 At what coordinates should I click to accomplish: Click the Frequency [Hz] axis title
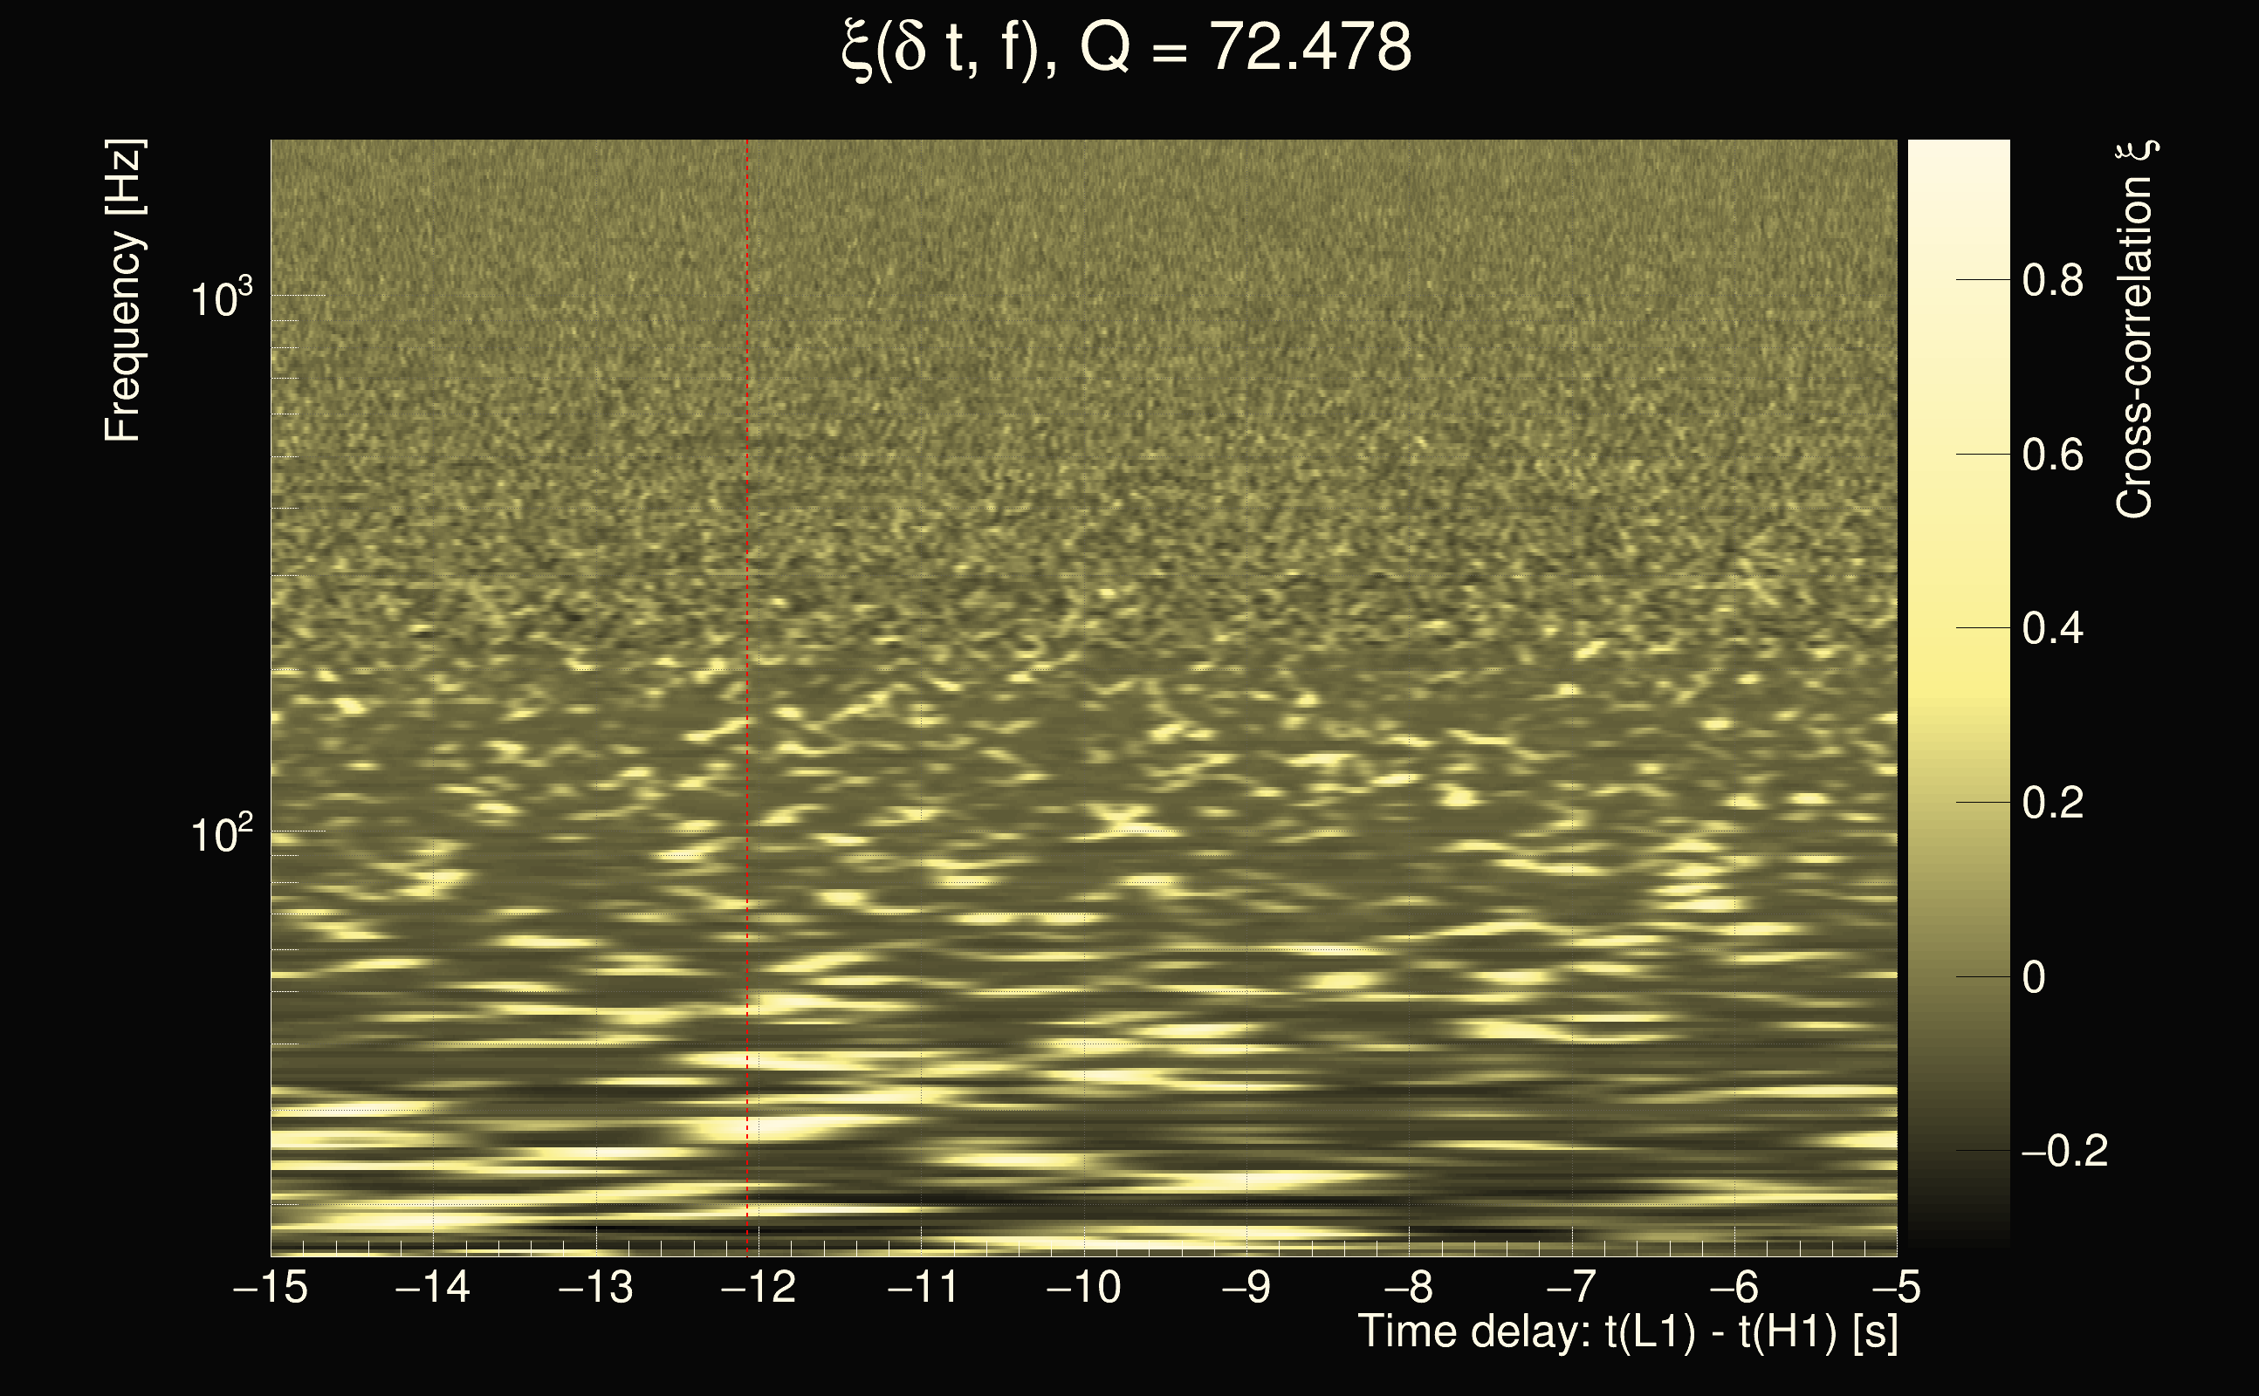click(123, 291)
